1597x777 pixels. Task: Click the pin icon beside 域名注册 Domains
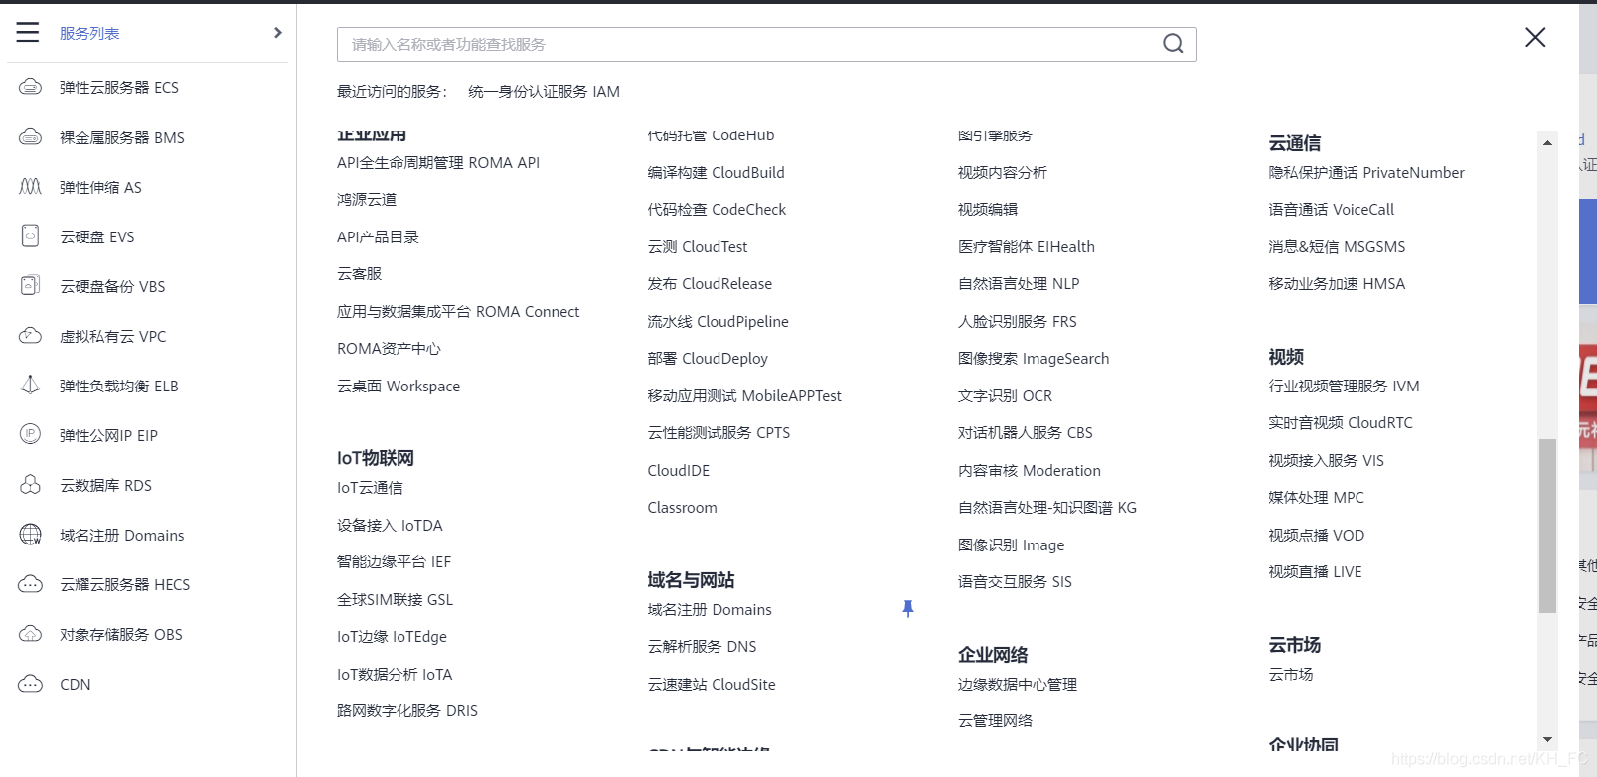pos(907,609)
